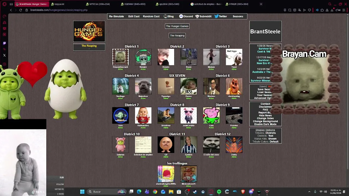Click shadowknightx2099x tribute picture
The image size is (349, 196).
point(166,174)
